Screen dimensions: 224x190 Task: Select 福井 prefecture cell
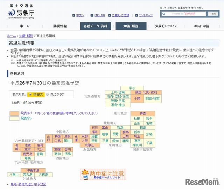(95, 132)
